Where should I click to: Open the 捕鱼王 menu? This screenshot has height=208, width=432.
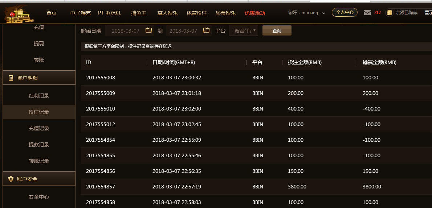pyautogui.click(x=139, y=13)
